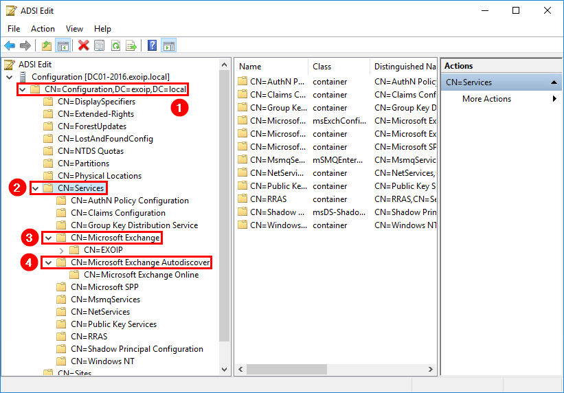Select CN=MsmqSe... row in list
Screen dimensions: 564x393
click(278, 160)
